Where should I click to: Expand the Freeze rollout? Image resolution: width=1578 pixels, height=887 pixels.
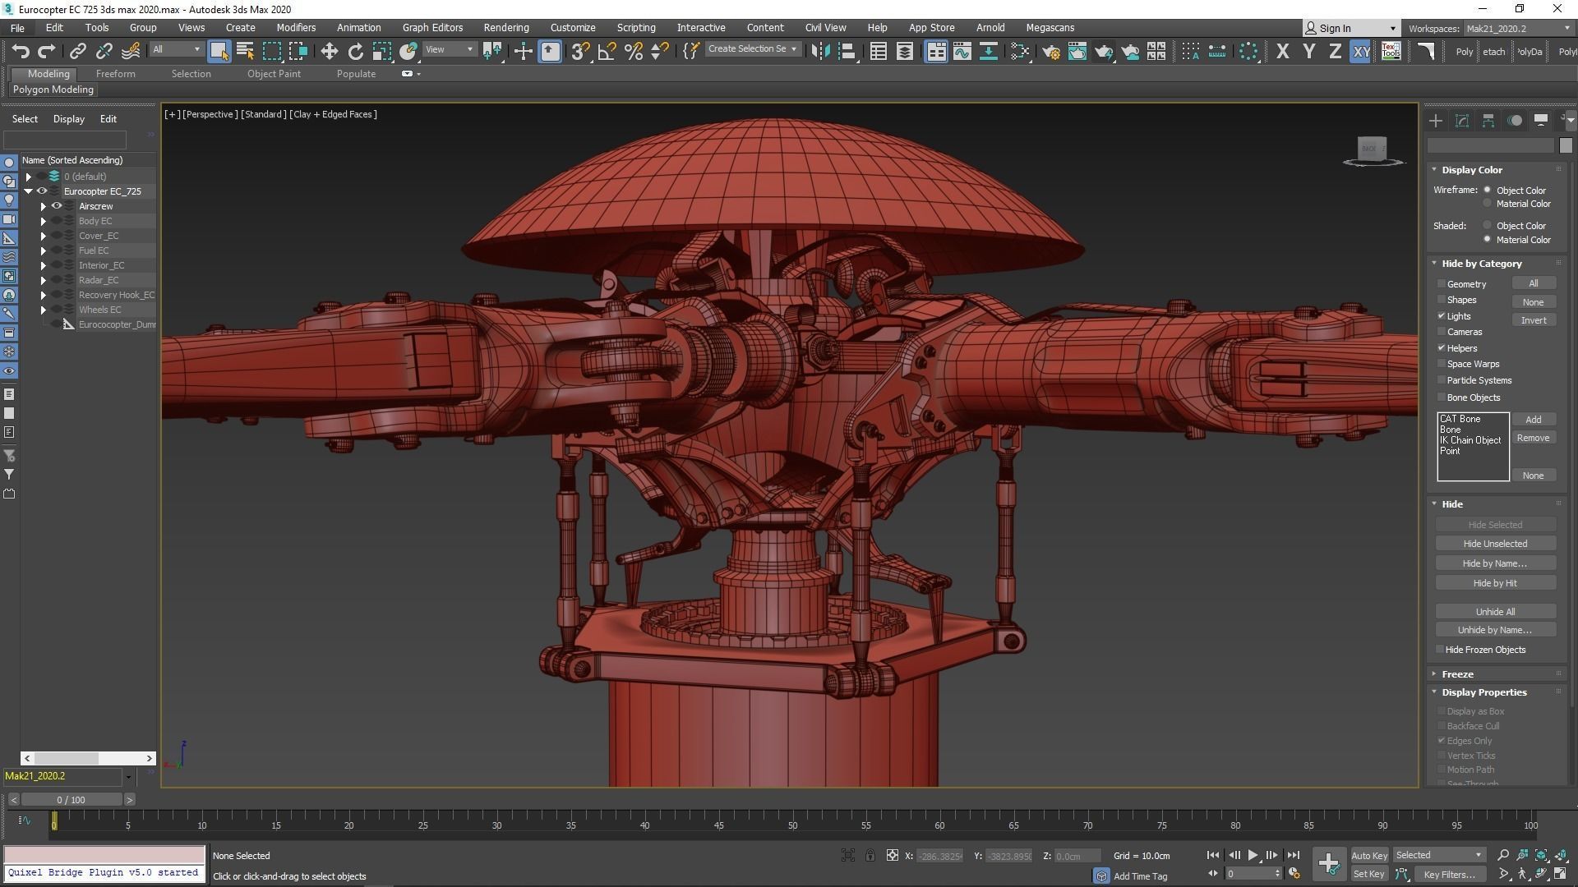(1457, 673)
